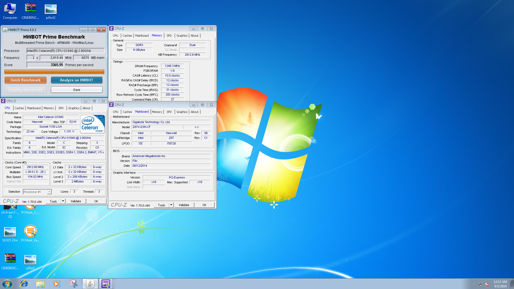
Task: Open Windows Media Player from the taskbar
Action: 56,284
